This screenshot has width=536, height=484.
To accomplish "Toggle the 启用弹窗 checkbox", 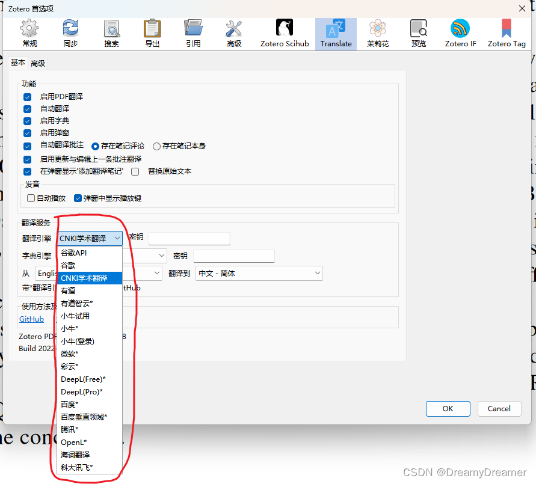I will pos(28,133).
